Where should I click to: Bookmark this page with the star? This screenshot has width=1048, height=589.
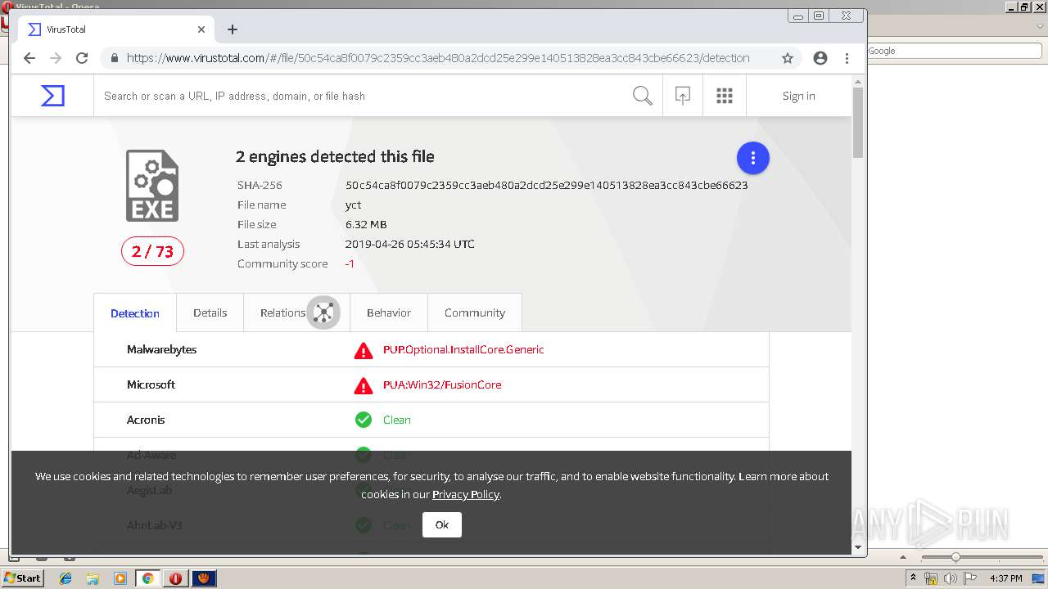coord(788,58)
